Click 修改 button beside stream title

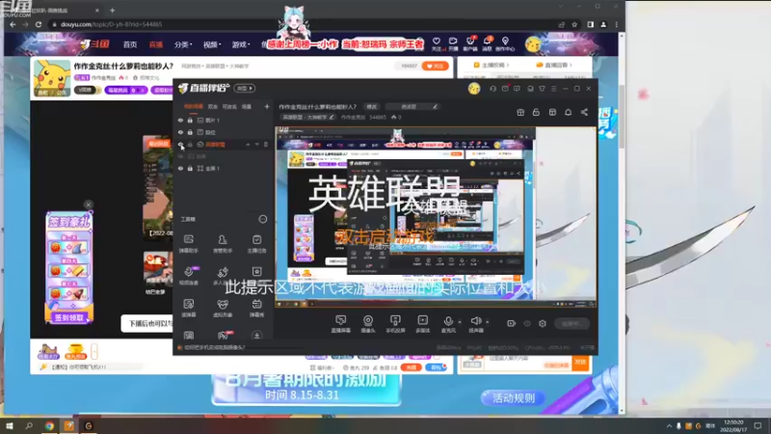coord(372,106)
